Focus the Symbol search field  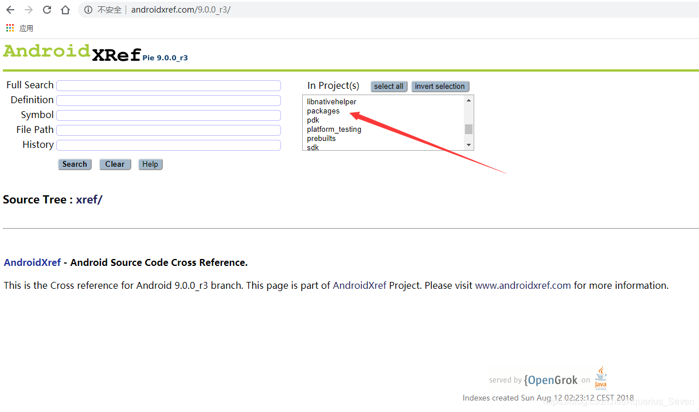pos(169,115)
